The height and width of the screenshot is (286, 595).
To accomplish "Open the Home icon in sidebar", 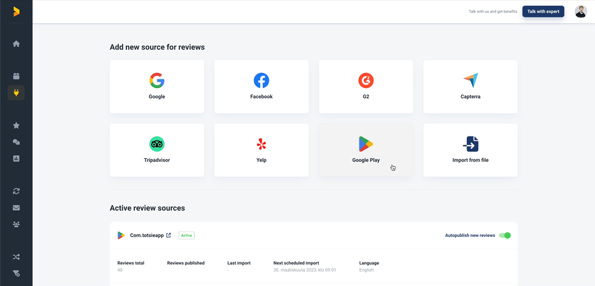I will [x=16, y=43].
